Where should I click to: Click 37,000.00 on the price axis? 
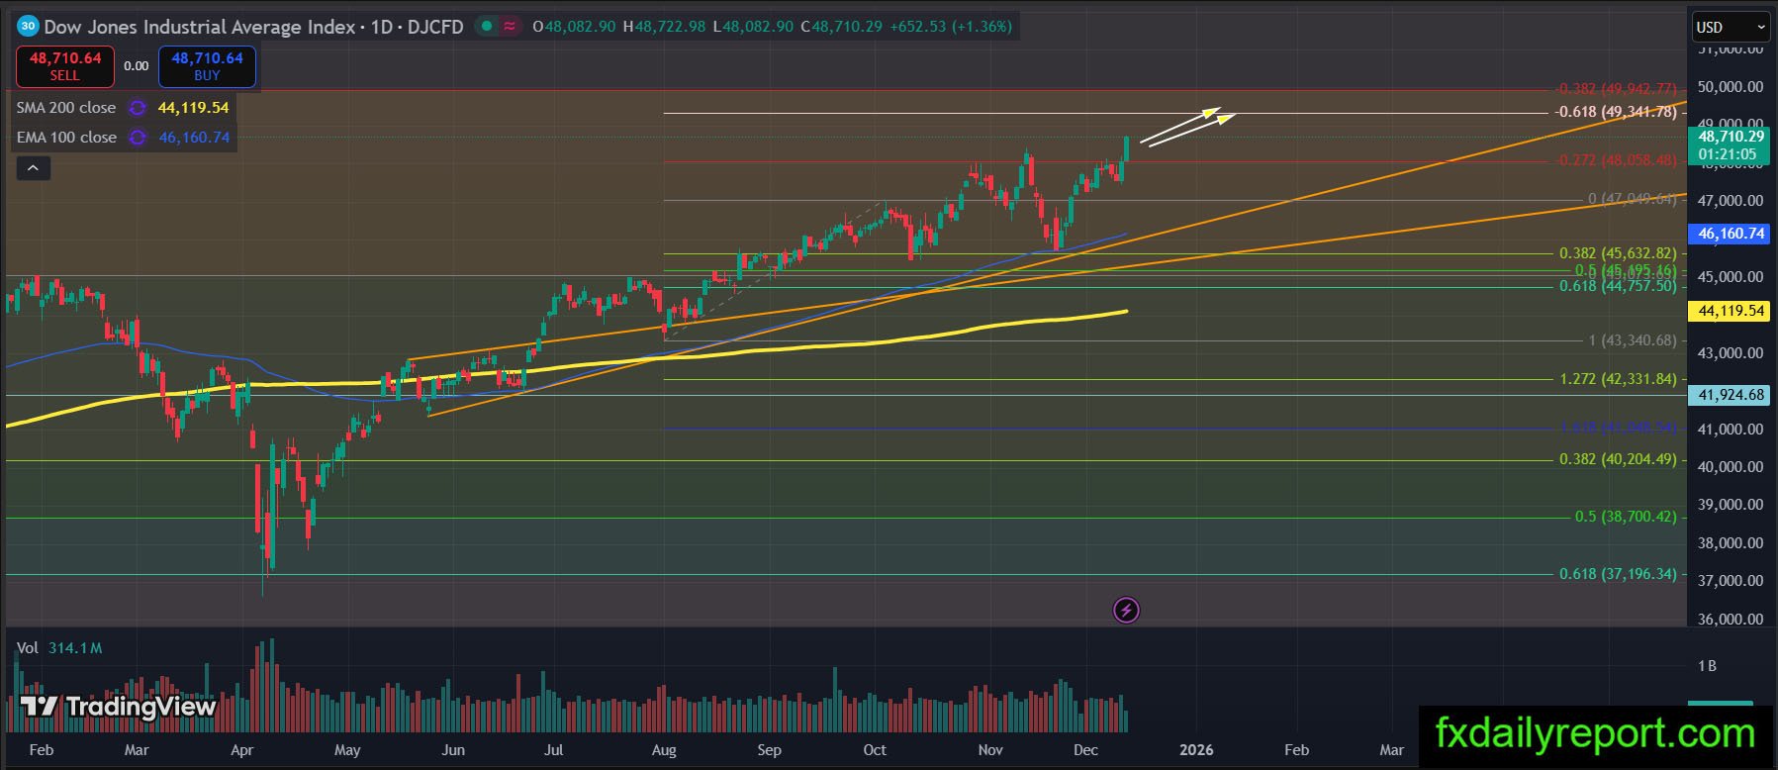click(1730, 581)
